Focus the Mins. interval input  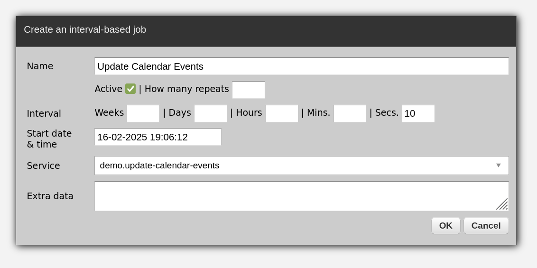coord(350,114)
